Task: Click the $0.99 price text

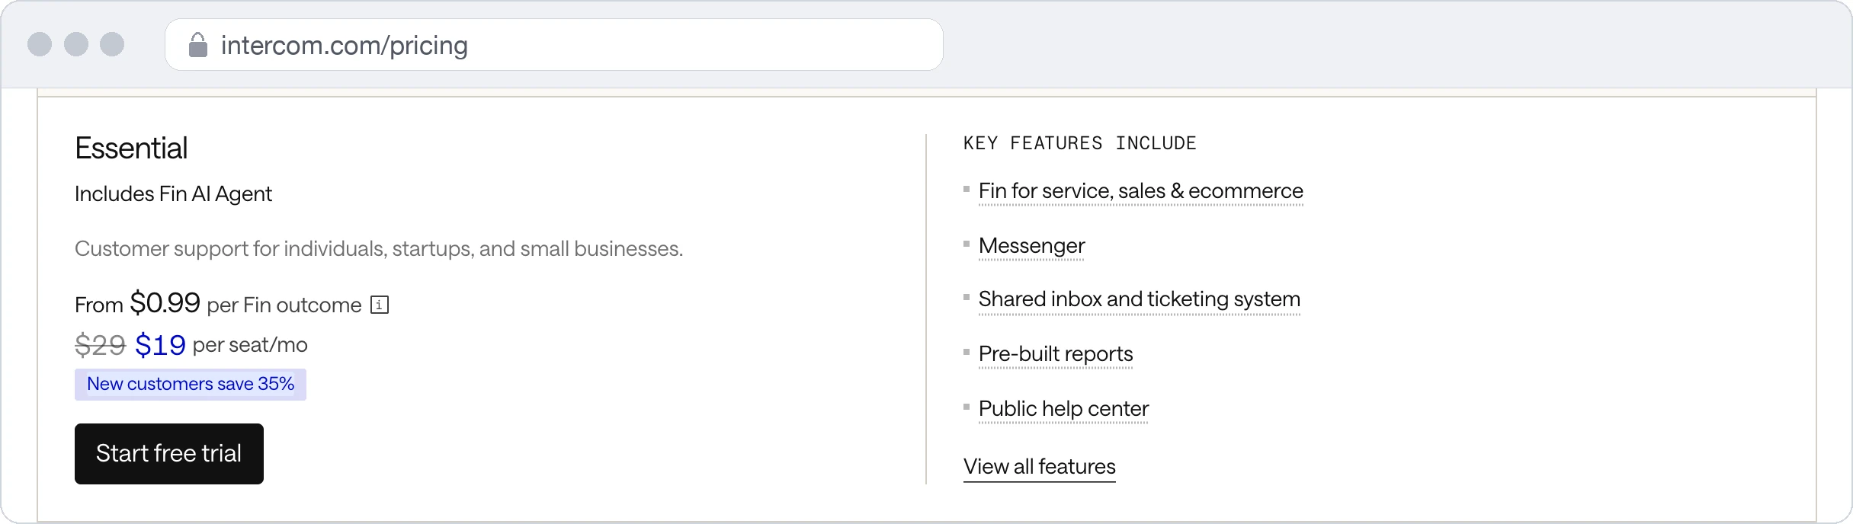Action: pos(165,302)
